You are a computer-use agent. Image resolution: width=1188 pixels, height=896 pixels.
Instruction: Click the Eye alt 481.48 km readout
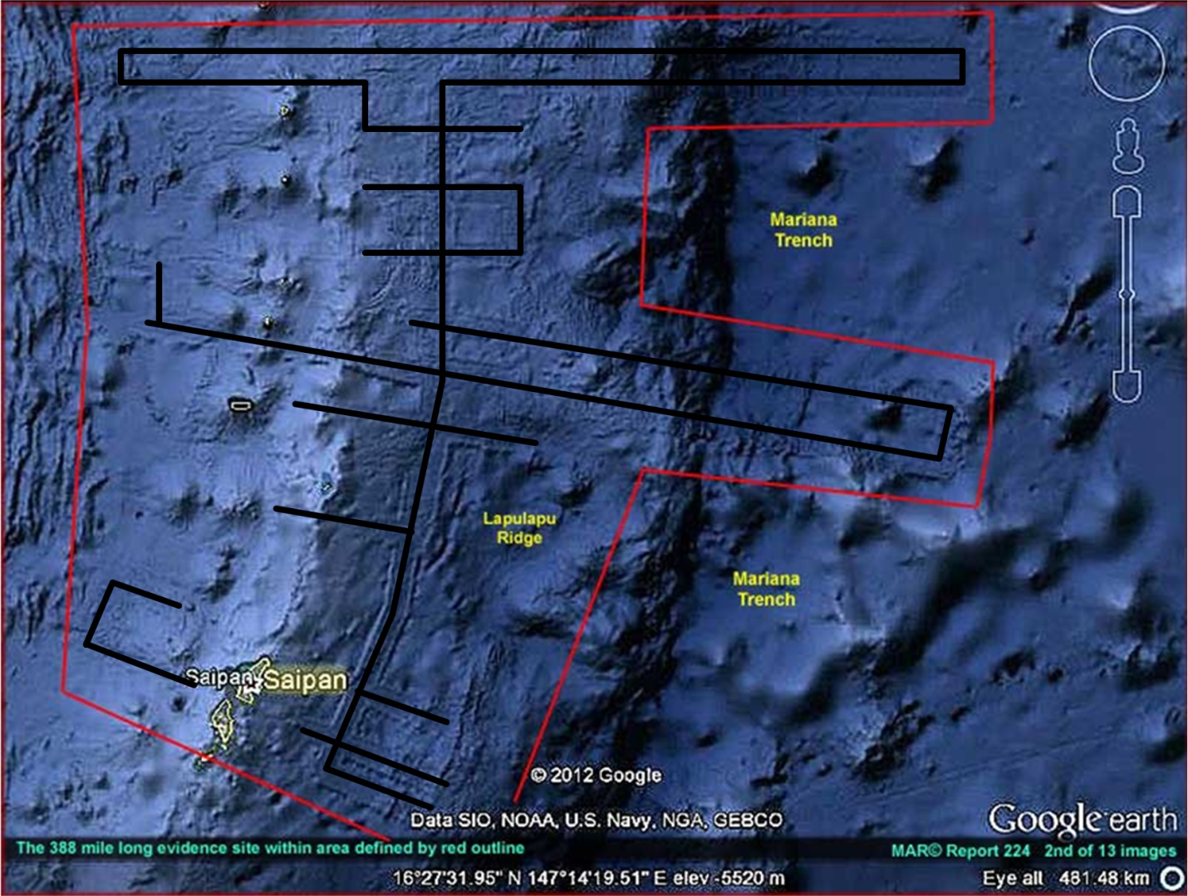coord(1069,878)
